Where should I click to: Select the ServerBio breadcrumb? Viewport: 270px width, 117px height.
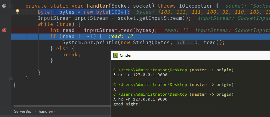tap(23, 112)
